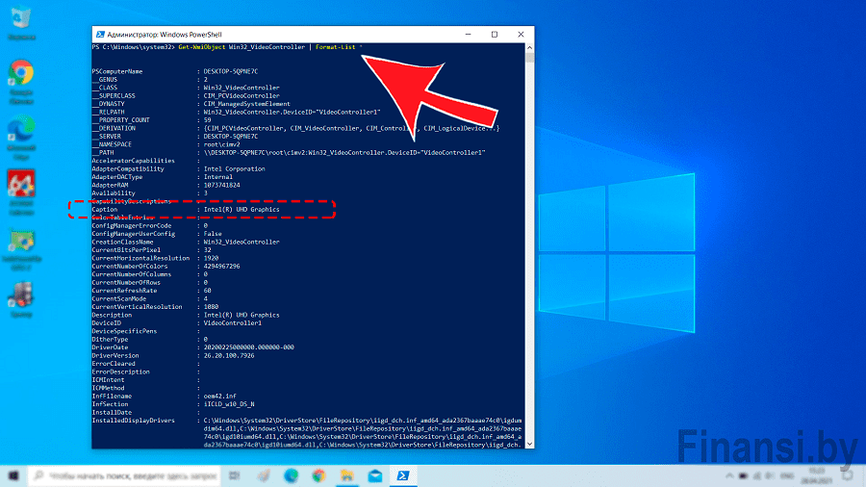Viewport: 866px width, 487px height.
Task: Click the CurrentBitsPerPixel value 32
Action: 207,249
